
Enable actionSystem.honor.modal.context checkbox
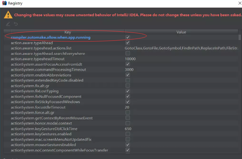[x=127, y=123]
